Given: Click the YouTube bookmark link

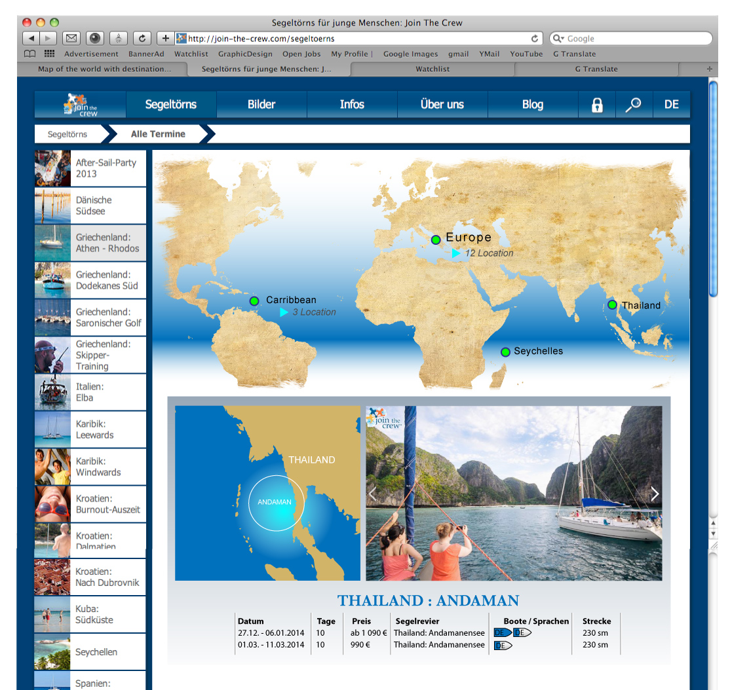Looking at the screenshot, I should 526,54.
